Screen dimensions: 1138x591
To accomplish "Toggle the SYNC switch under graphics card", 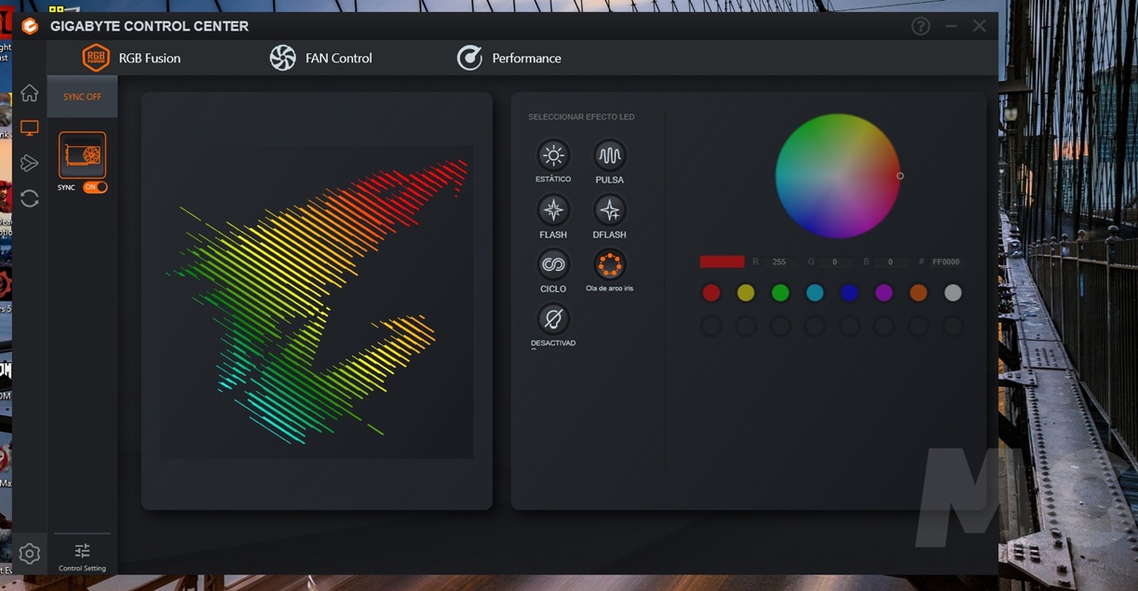I will tap(95, 187).
